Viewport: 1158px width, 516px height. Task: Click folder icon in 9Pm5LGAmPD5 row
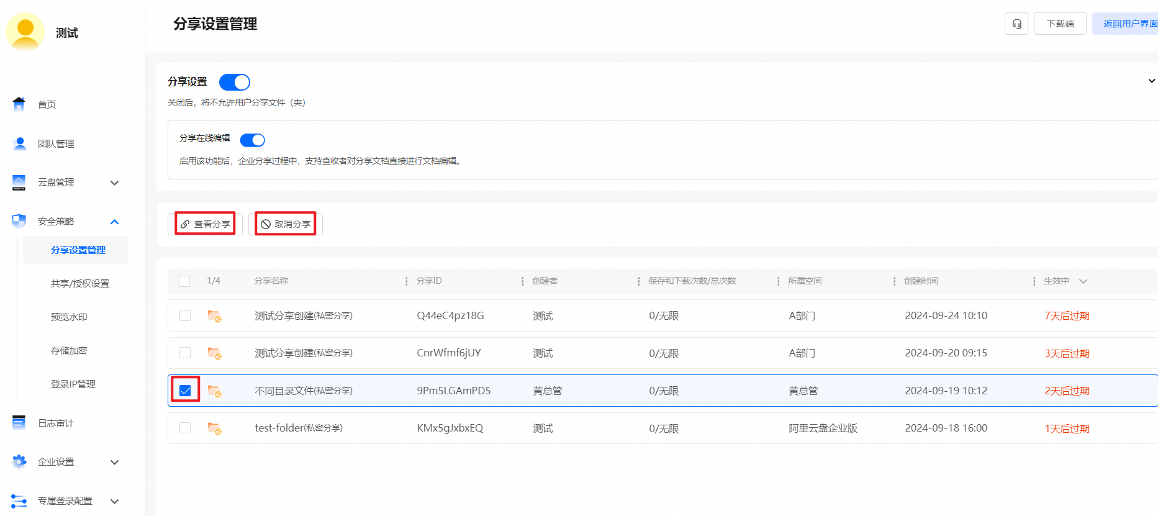click(214, 391)
